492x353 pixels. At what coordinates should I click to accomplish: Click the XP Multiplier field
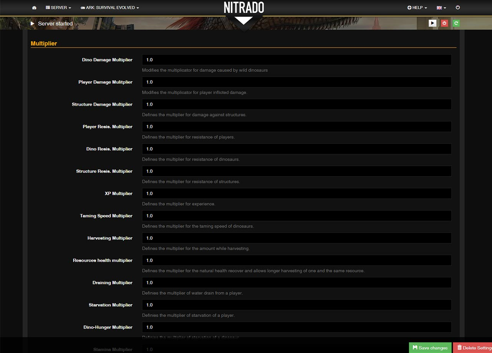click(x=297, y=193)
